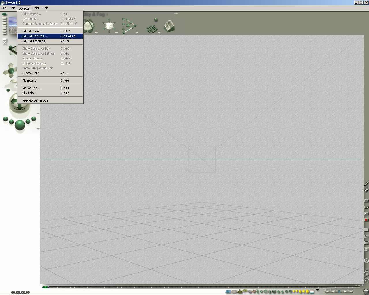
Task: Open the File menu
Action: 4,8
